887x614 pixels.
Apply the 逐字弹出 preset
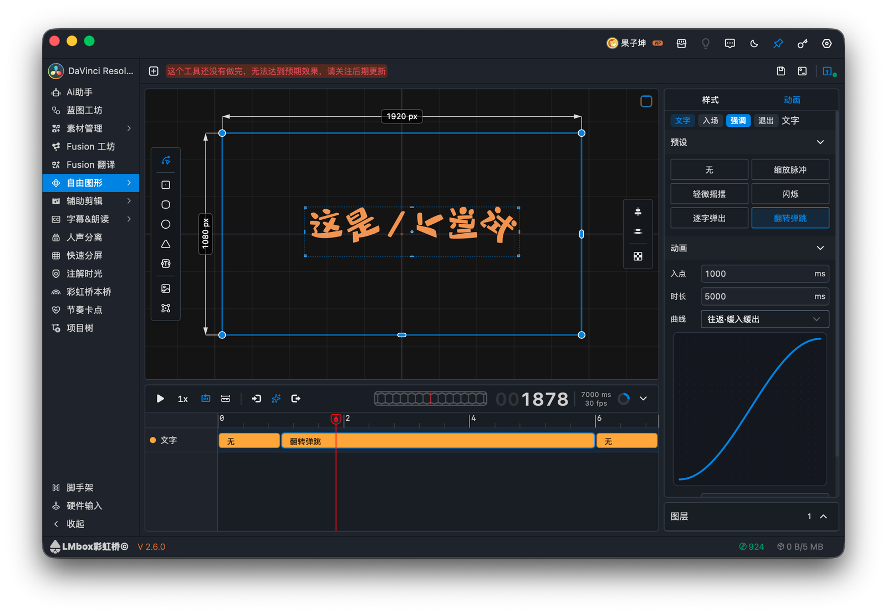pos(709,218)
